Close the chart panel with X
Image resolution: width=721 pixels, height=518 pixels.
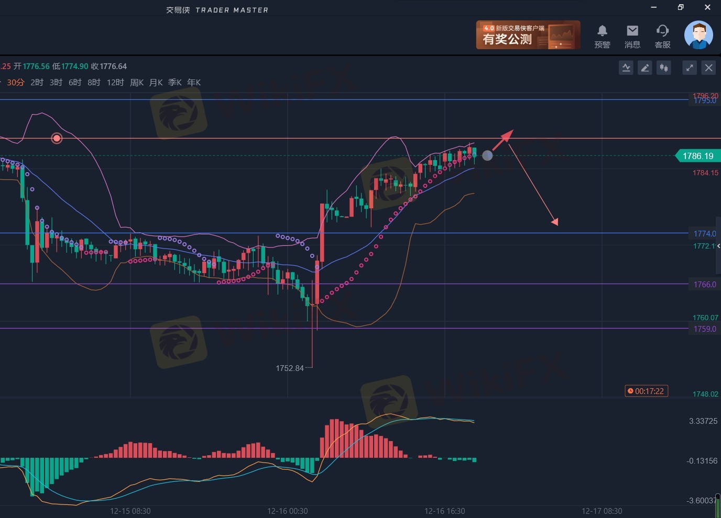tap(708, 67)
